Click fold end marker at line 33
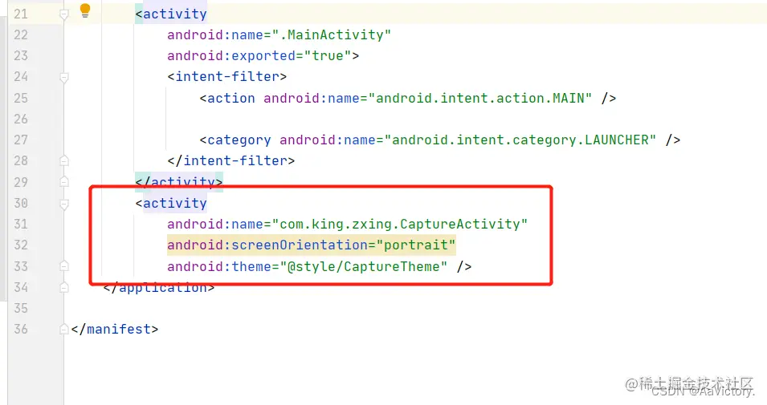Viewport: 767px width, 405px height. pyautogui.click(x=64, y=266)
